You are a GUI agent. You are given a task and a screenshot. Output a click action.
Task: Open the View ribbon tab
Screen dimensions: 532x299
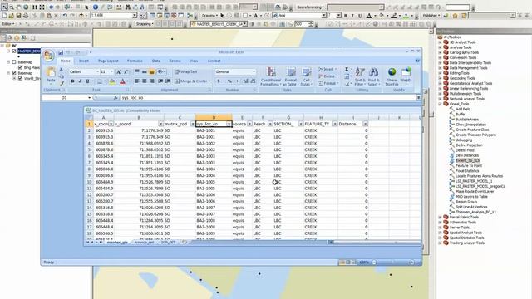click(x=194, y=61)
